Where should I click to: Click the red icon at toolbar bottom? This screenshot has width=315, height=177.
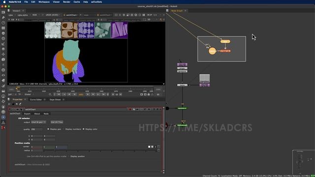coord(3,127)
